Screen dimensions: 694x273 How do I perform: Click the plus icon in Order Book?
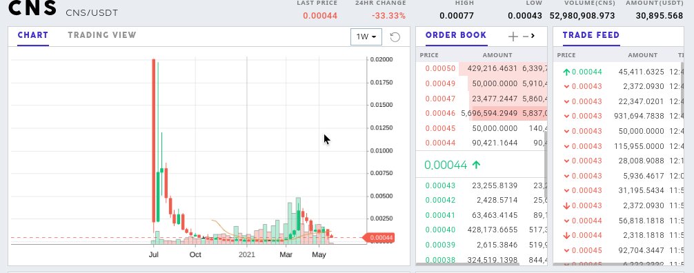[513, 37]
